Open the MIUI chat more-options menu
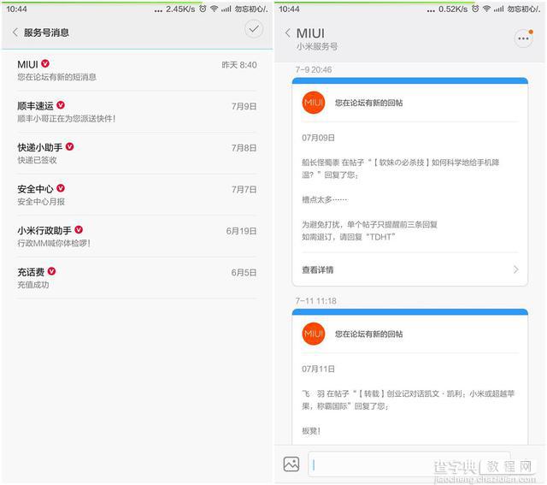Viewport: 547px width, 485px height. click(x=523, y=38)
